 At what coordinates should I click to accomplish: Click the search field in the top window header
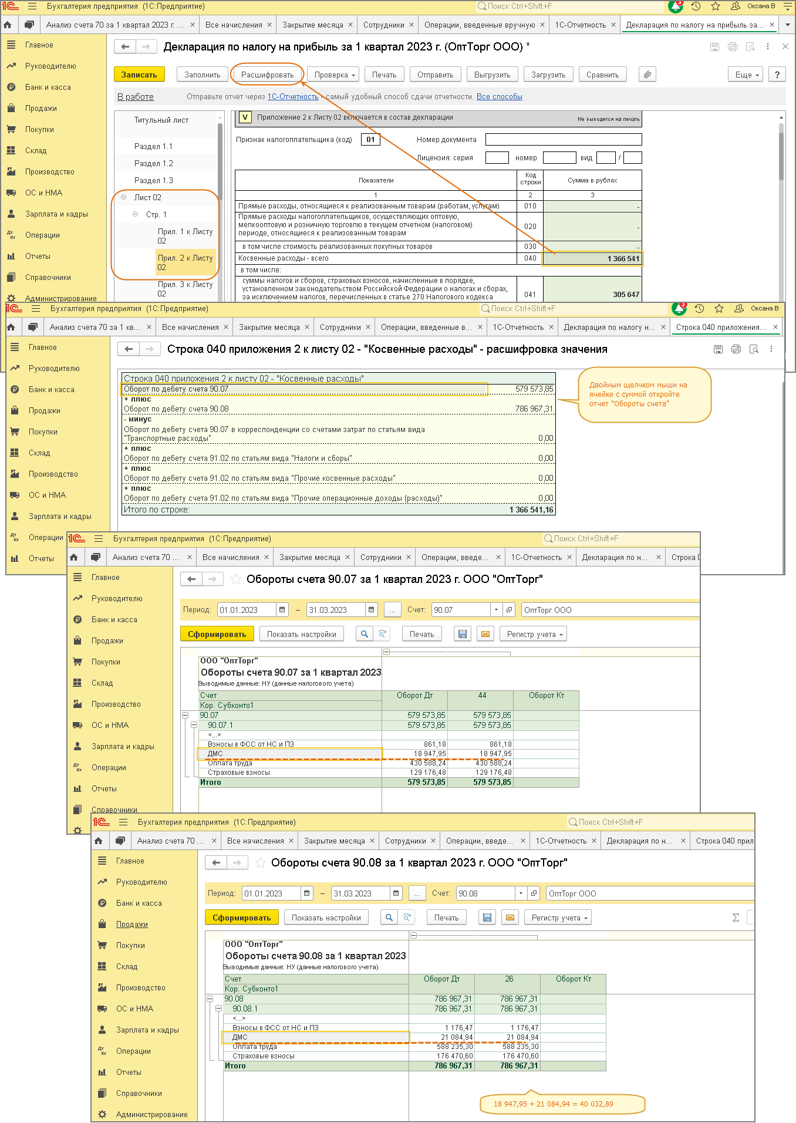(569, 6)
